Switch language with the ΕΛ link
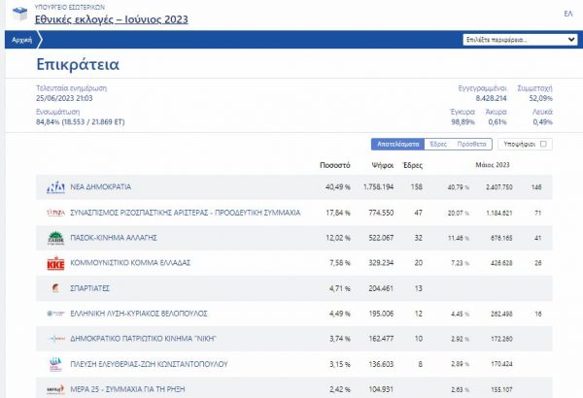Viewport: 583px width, 398px height. 567,14
